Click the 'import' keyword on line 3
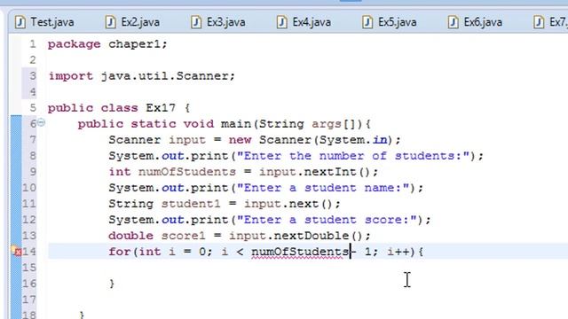568x319 pixels. point(71,76)
